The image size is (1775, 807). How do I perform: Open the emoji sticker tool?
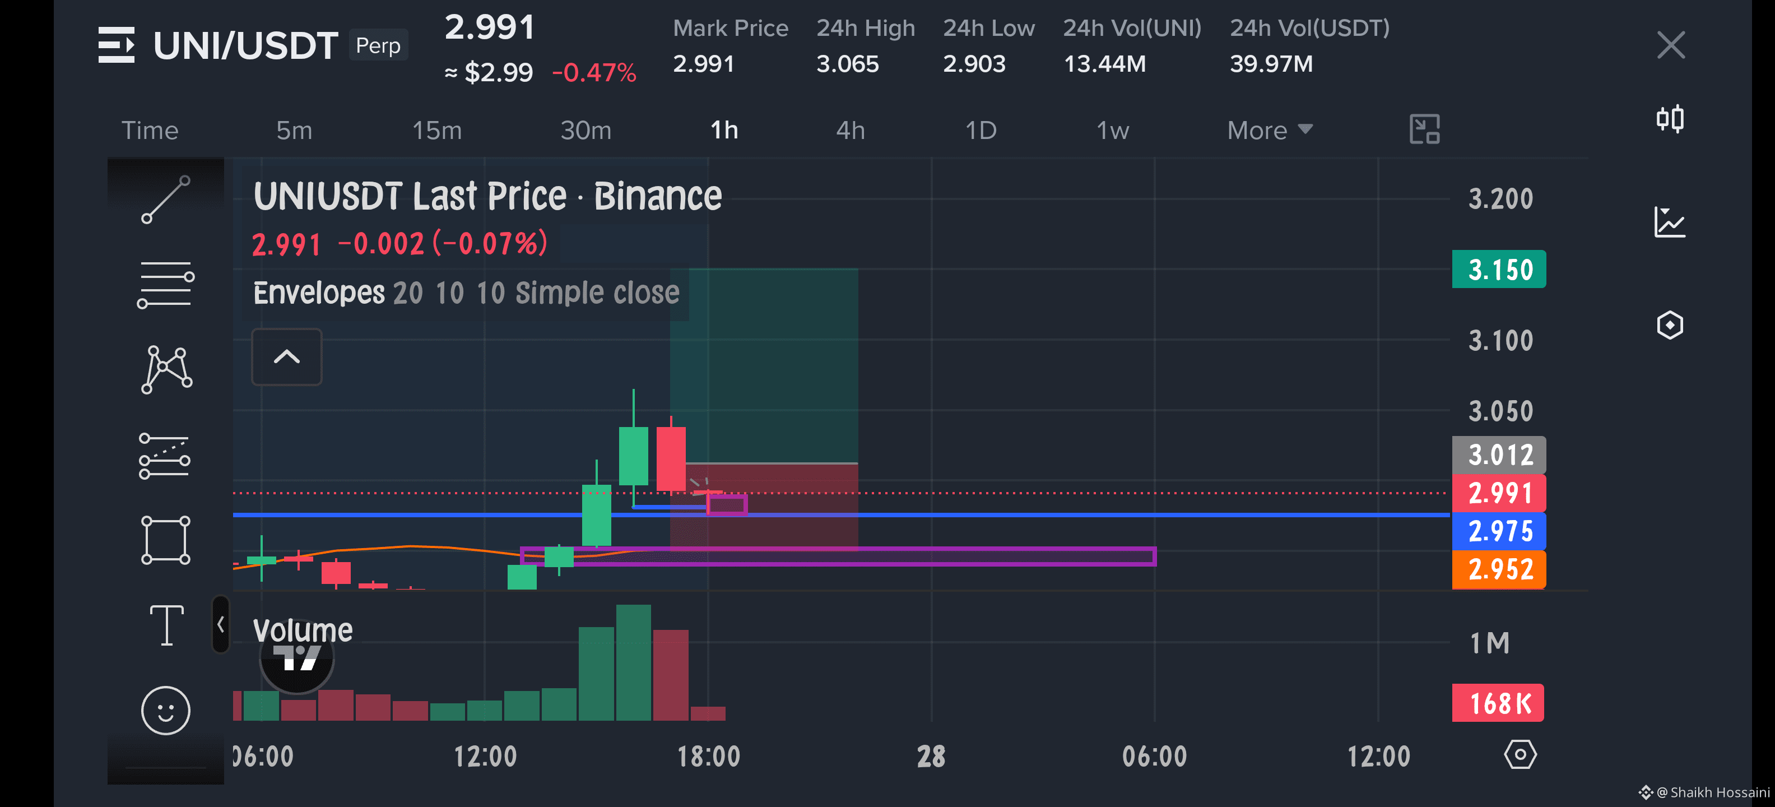point(165,711)
